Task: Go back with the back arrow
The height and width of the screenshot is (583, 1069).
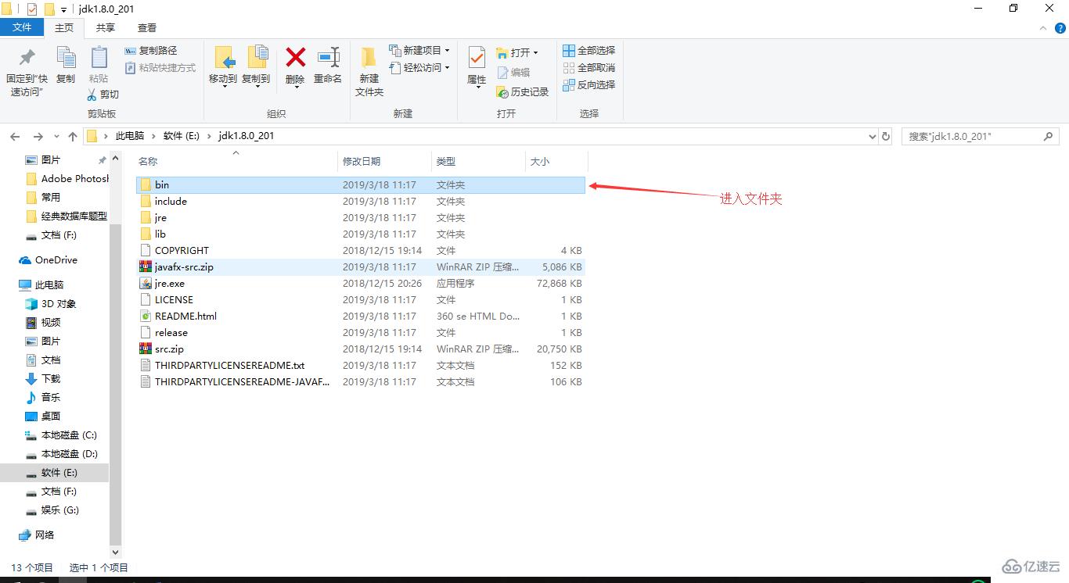Action: tap(15, 136)
